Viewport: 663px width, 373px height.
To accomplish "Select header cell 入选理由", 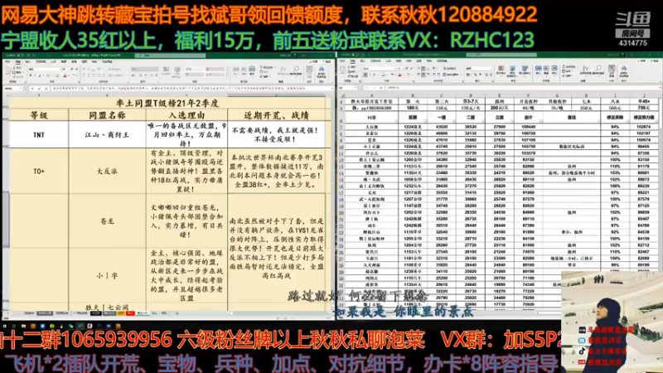I will pyautogui.click(x=186, y=115).
